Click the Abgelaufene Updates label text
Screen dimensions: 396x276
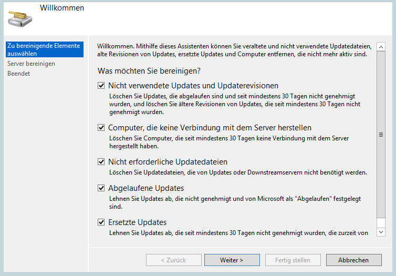point(146,188)
